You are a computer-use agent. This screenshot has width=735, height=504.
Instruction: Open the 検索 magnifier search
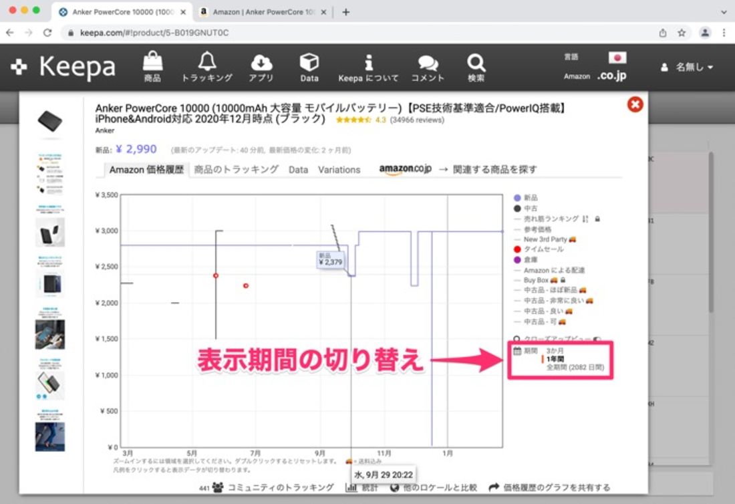(x=476, y=68)
